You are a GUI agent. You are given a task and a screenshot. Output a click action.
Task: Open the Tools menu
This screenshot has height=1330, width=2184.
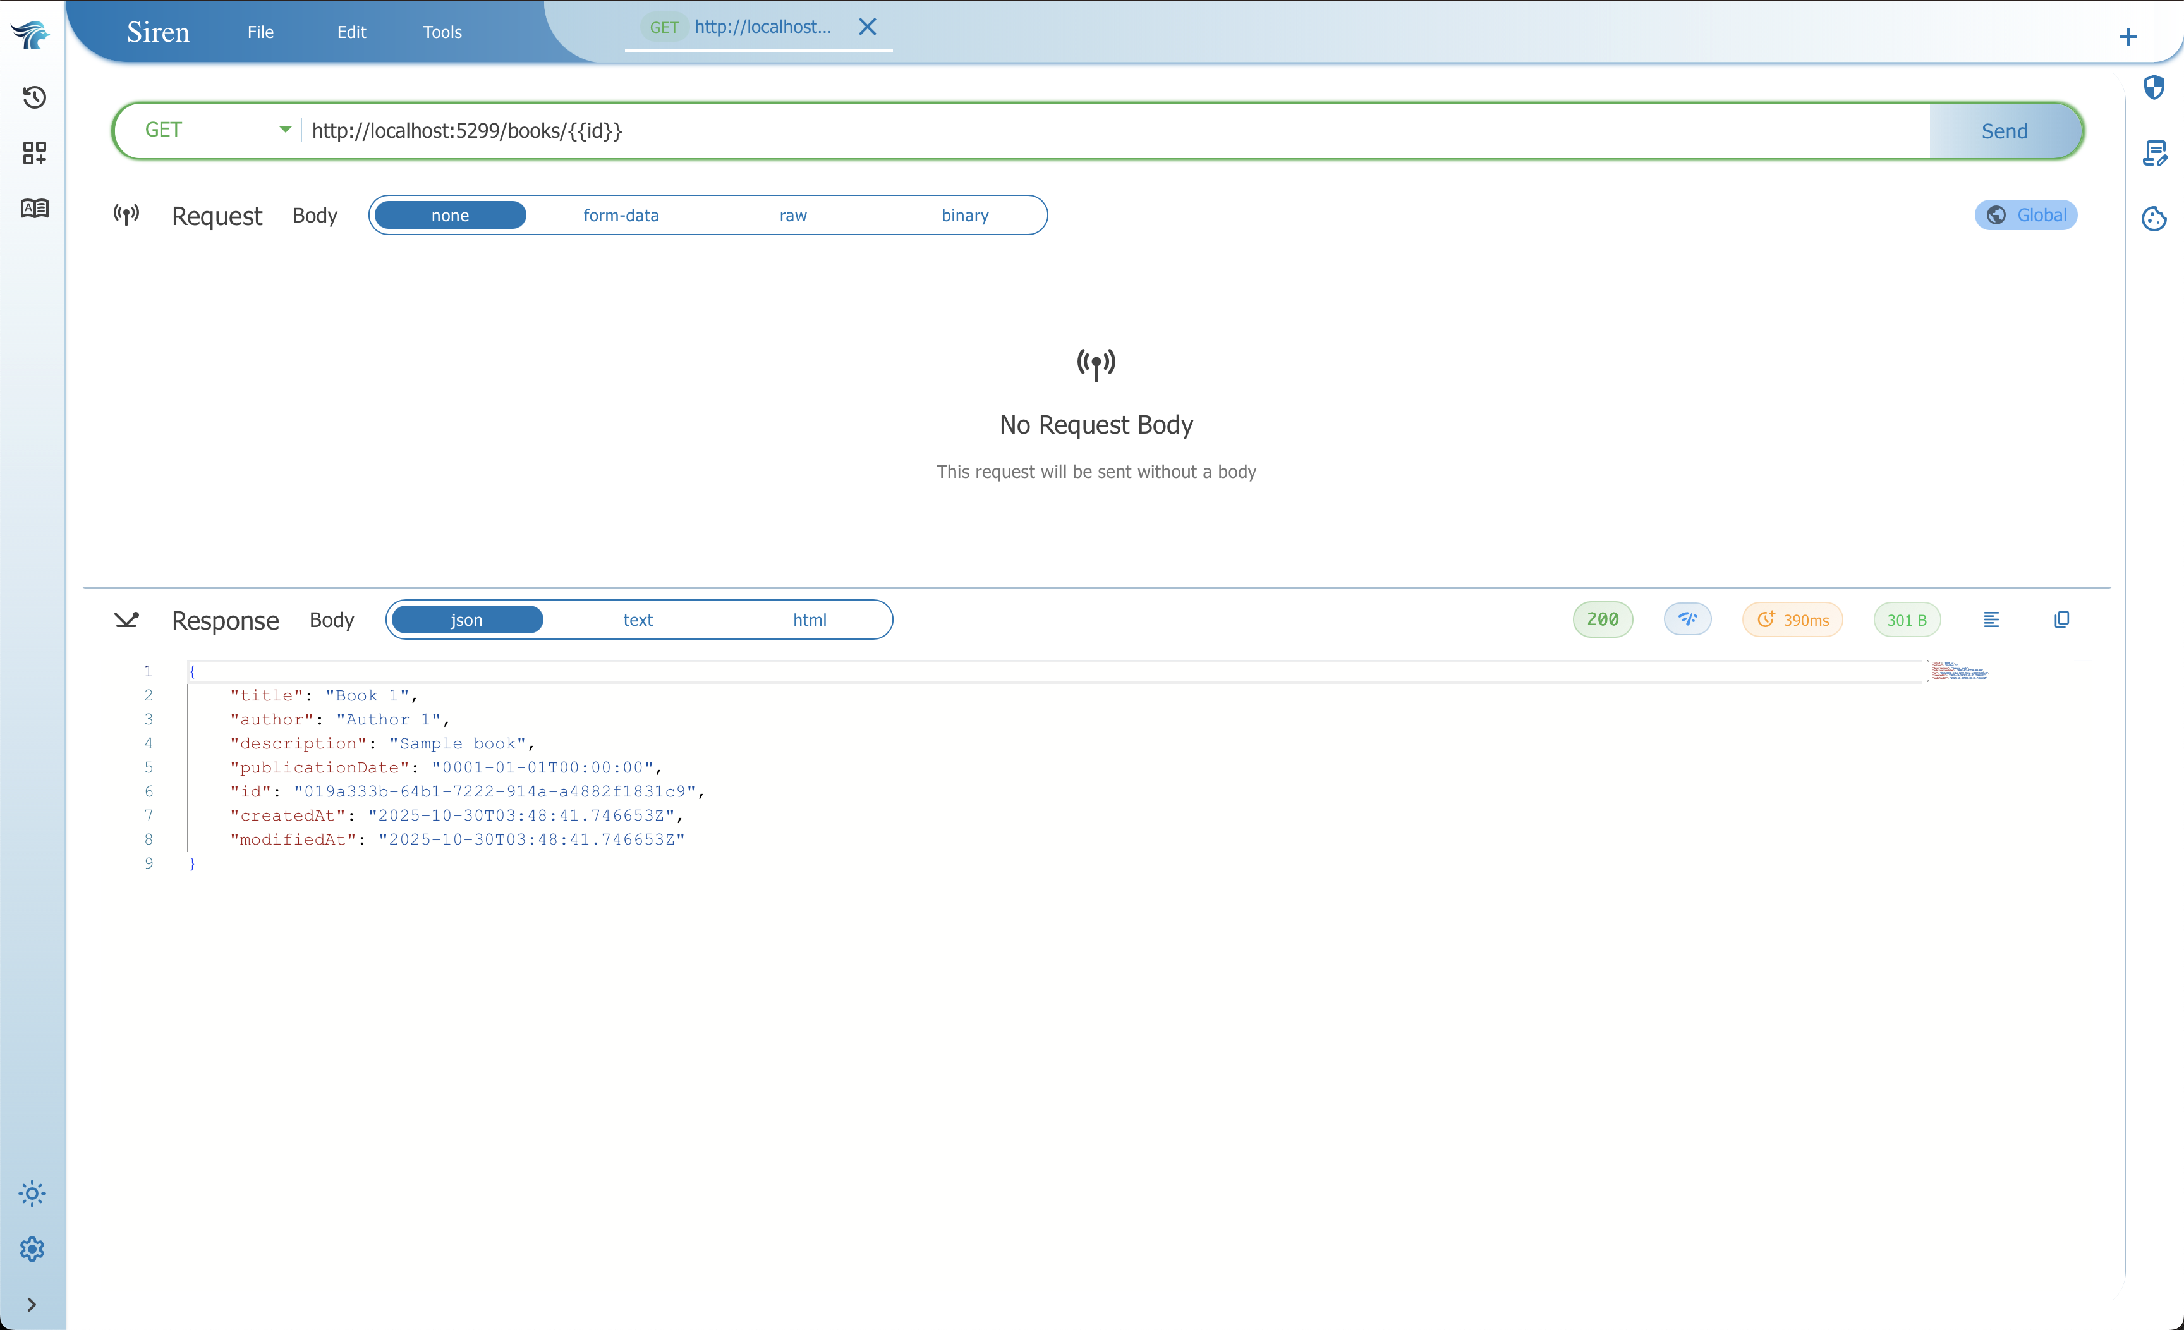coord(441,31)
